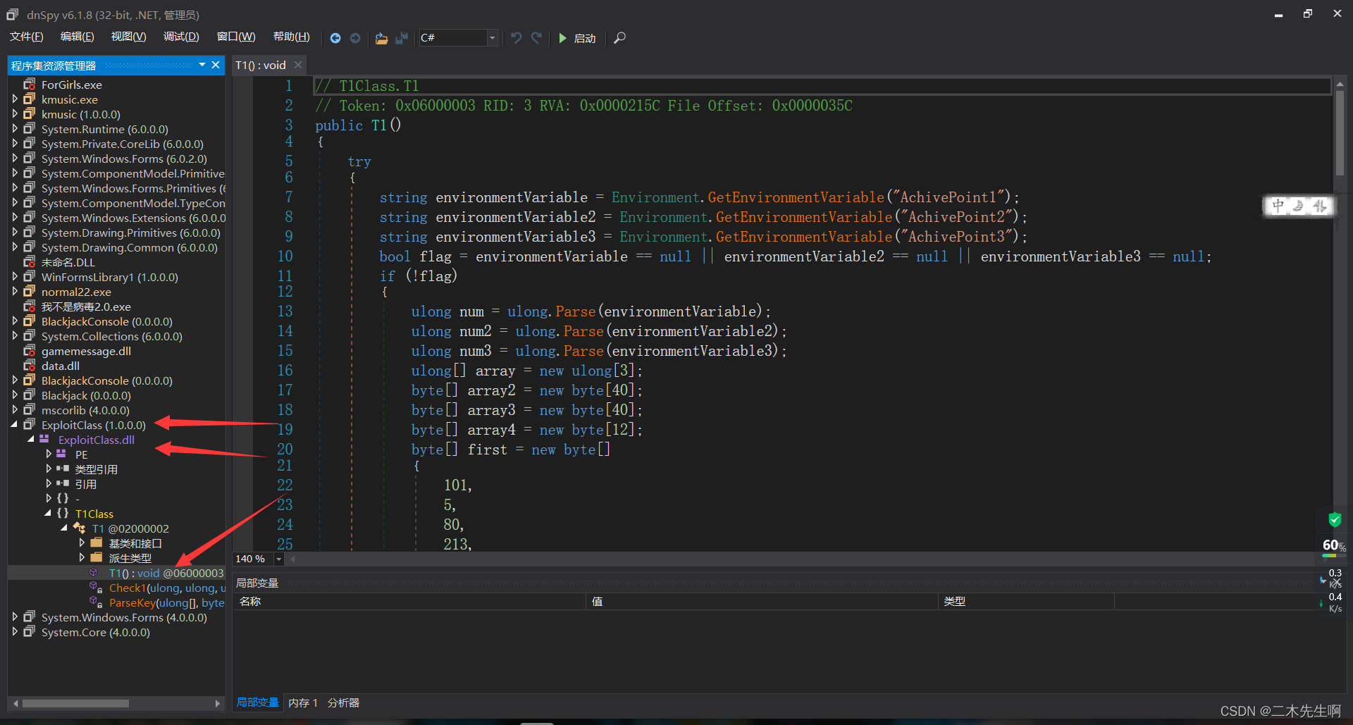
Task: Select gamemessage.dll in the tree
Action: click(86, 351)
